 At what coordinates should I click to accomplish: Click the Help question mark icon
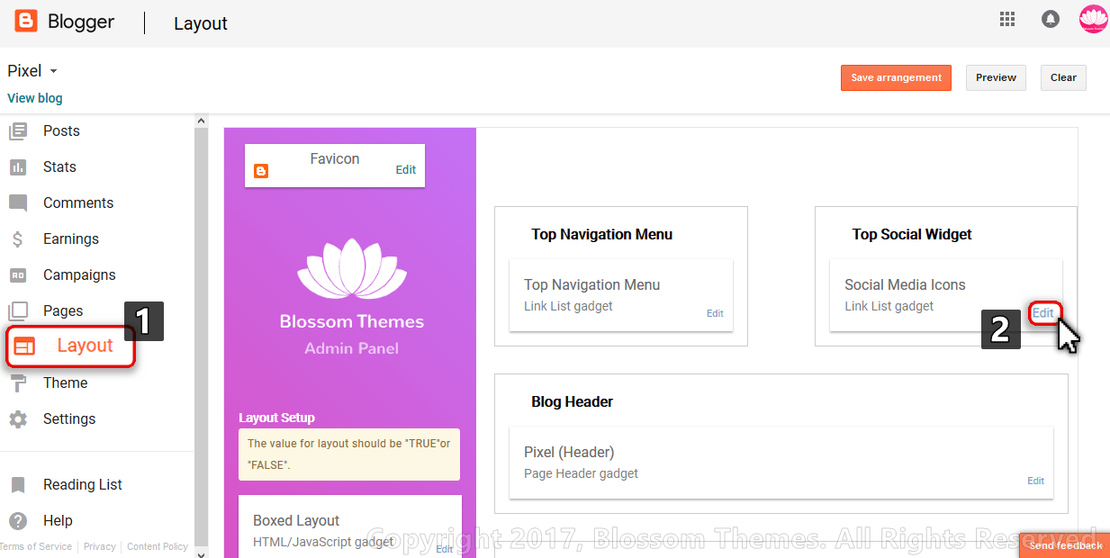pyautogui.click(x=18, y=521)
